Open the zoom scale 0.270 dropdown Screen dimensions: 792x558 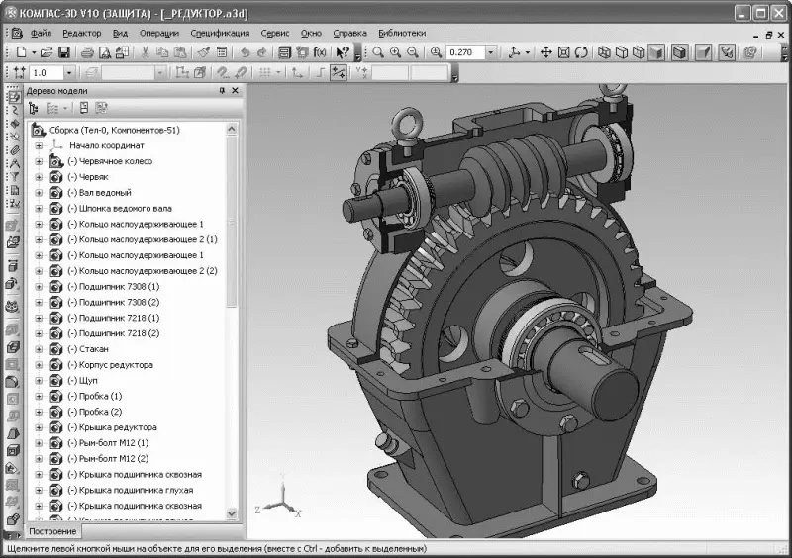click(490, 52)
